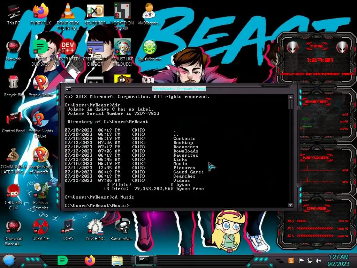Viewport: 357px width, 268px height.
Task: Open the Network desktop icon
Action: (x=14, y=51)
